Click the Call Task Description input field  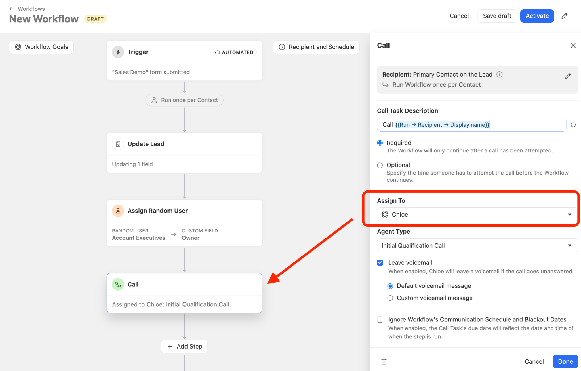click(471, 125)
